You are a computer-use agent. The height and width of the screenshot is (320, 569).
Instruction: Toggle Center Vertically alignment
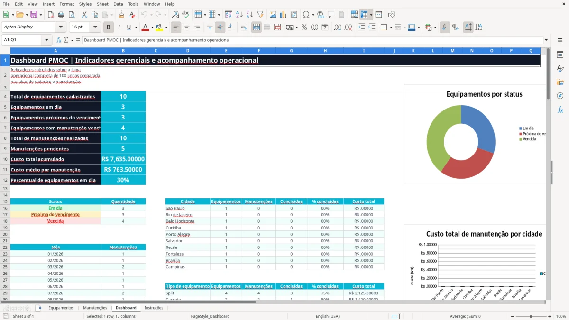click(220, 27)
